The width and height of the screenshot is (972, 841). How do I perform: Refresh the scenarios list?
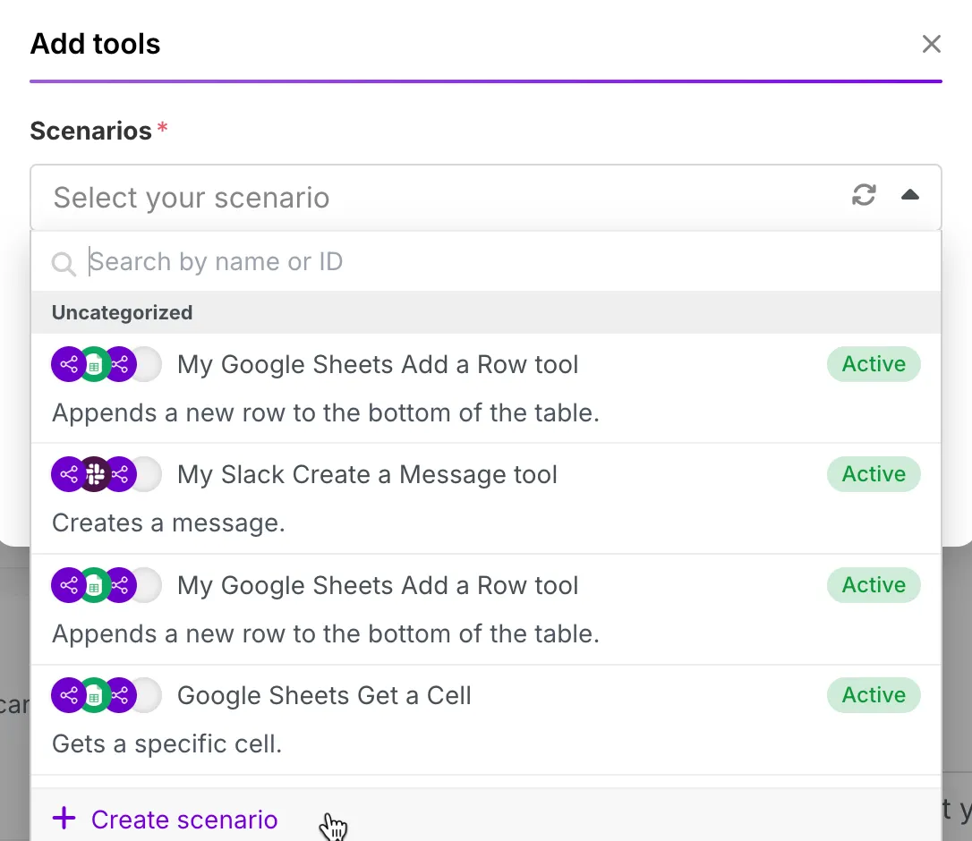pyautogui.click(x=864, y=195)
